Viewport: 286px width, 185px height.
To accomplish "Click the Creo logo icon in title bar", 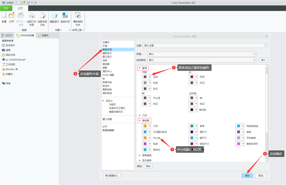I will click(x=3, y=3).
